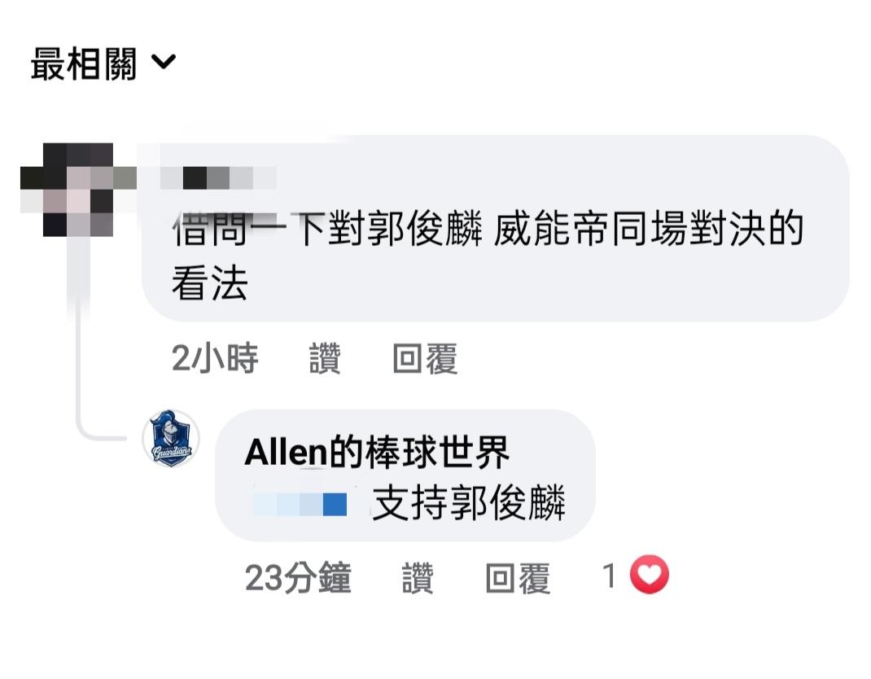Reply to the comment posted 2小時 ago
Image resolution: width=871 pixels, height=679 pixels.
click(x=425, y=358)
